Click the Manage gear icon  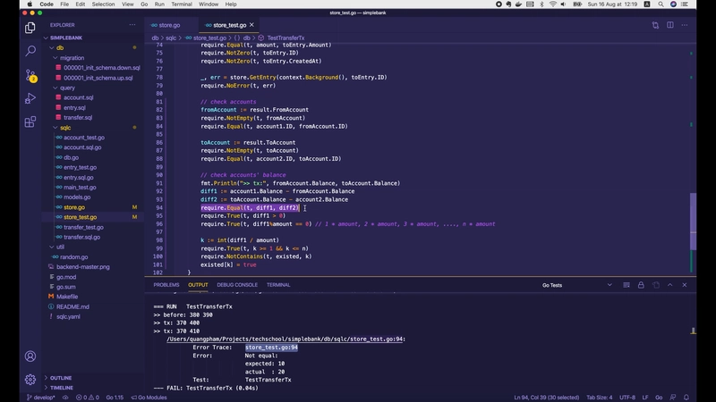point(30,379)
